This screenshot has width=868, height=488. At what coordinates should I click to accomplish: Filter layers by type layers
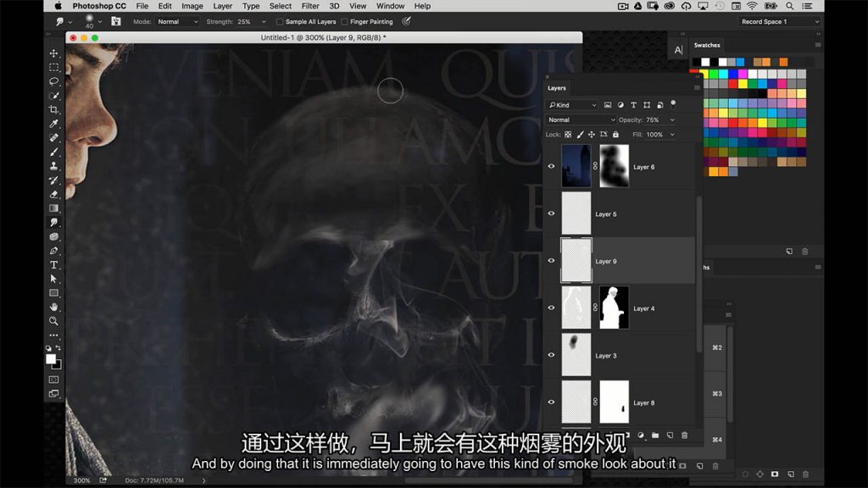click(x=634, y=105)
